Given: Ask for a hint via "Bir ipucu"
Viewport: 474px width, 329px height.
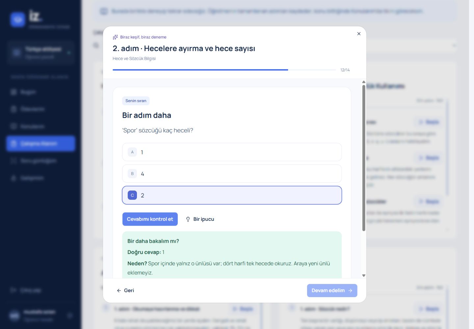Looking at the screenshot, I should pyautogui.click(x=200, y=219).
